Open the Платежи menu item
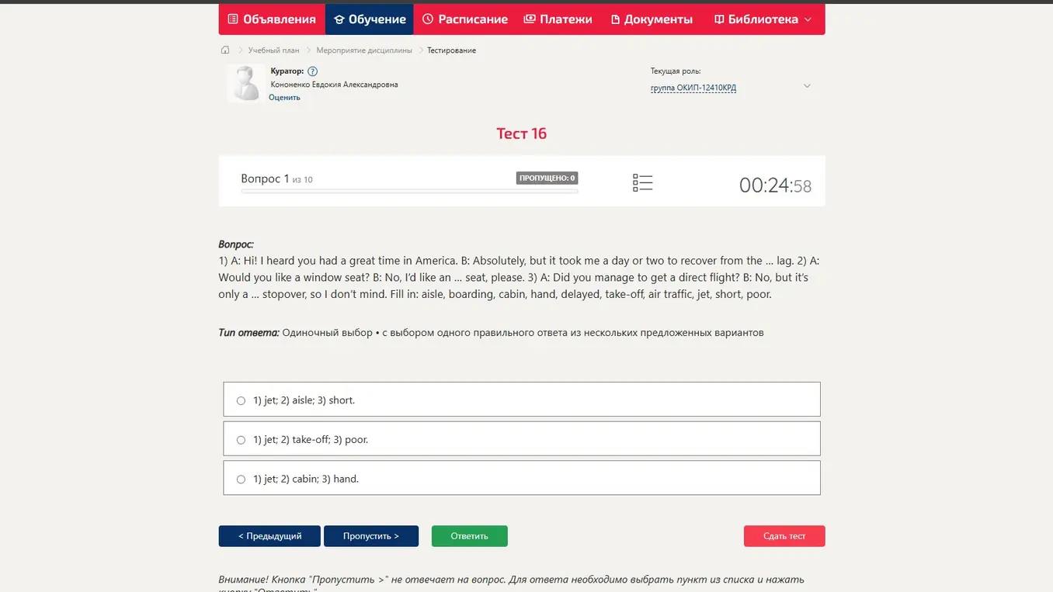This screenshot has width=1053, height=592. pyautogui.click(x=558, y=19)
